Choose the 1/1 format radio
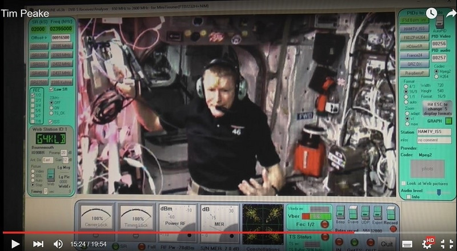The image size is (457, 251). pyautogui.click(x=406, y=96)
